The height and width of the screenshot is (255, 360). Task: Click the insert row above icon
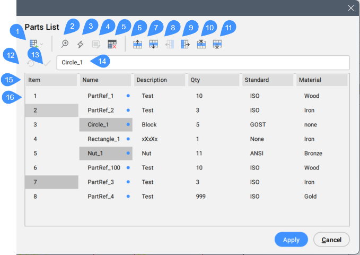(x=137, y=45)
